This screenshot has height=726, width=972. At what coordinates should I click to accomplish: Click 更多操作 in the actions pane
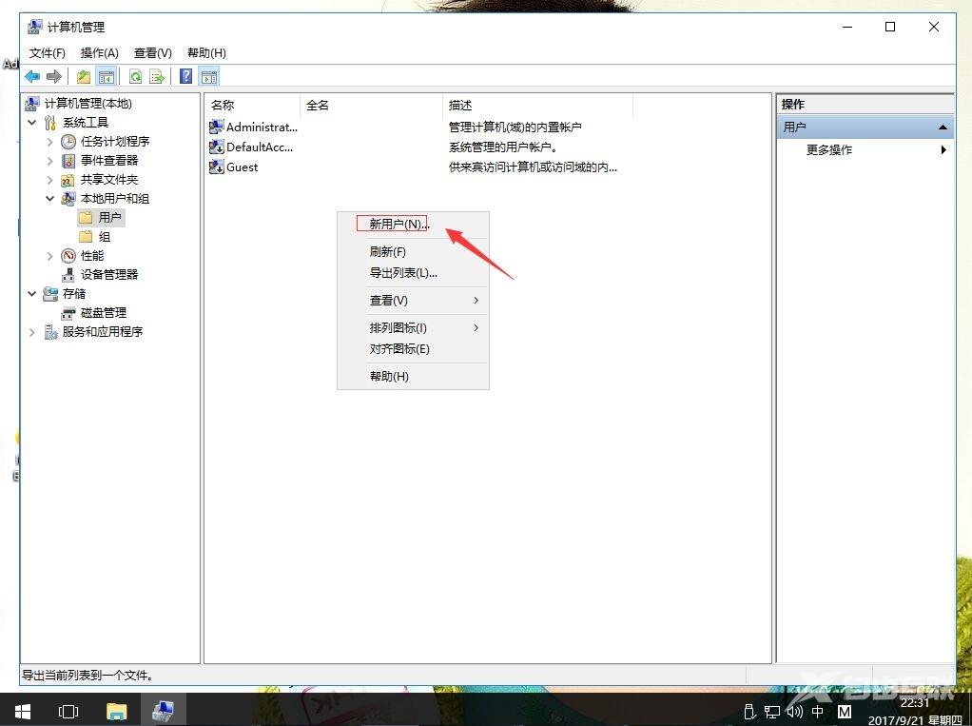click(x=829, y=149)
